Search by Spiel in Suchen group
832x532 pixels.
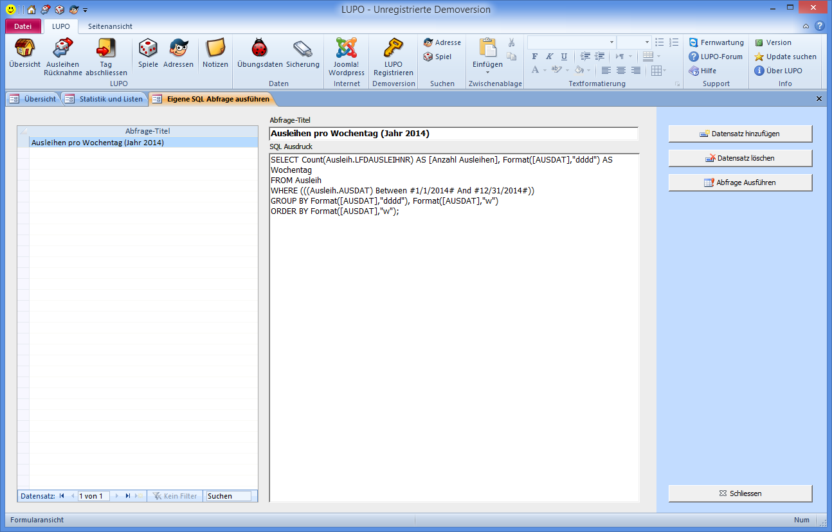click(438, 57)
